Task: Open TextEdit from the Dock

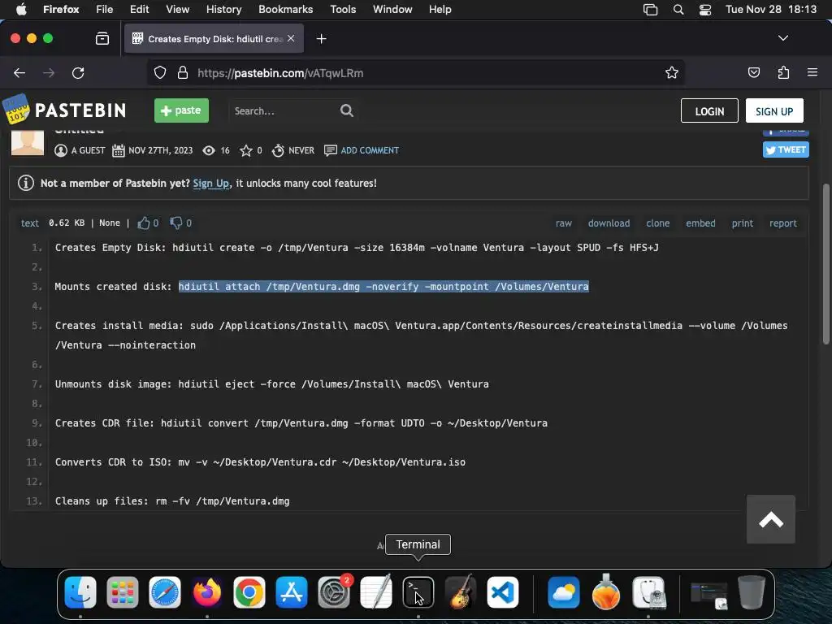Action: (x=375, y=592)
